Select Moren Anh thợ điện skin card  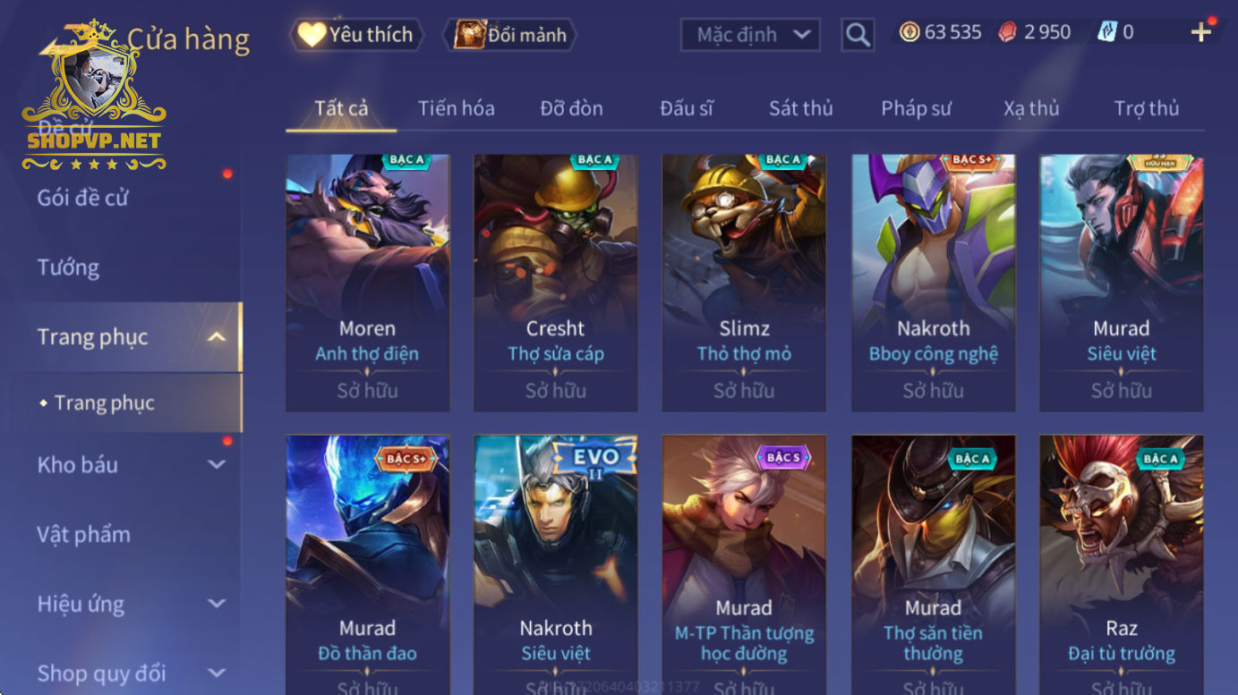(x=367, y=283)
